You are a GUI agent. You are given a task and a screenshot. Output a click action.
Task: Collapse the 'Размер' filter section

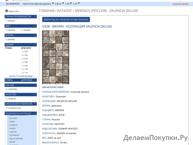point(35,44)
